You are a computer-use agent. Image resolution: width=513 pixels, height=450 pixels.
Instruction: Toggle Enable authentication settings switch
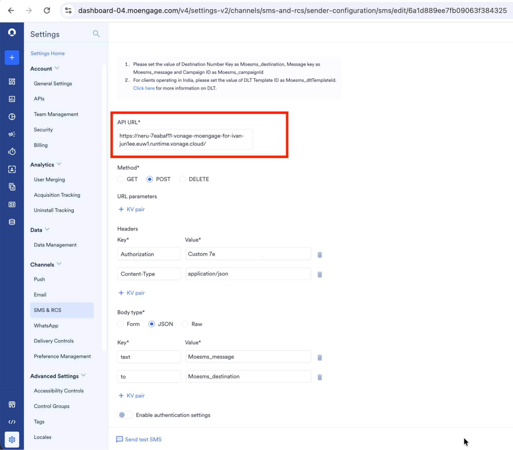point(125,415)
